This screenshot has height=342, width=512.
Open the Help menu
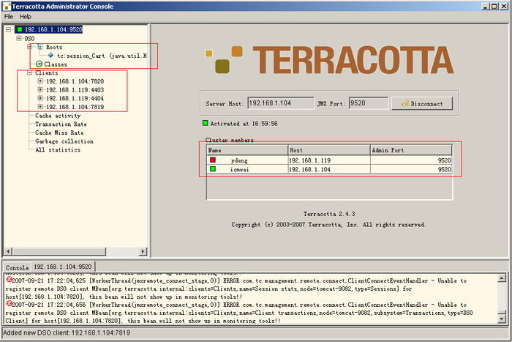pos(25,17)
